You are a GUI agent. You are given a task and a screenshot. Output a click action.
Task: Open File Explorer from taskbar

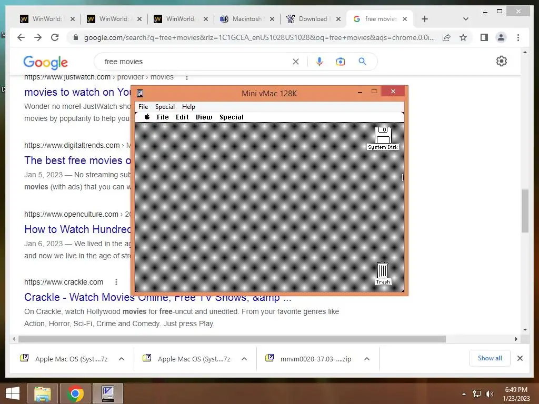pyautogui.click(x=43, y=393)
